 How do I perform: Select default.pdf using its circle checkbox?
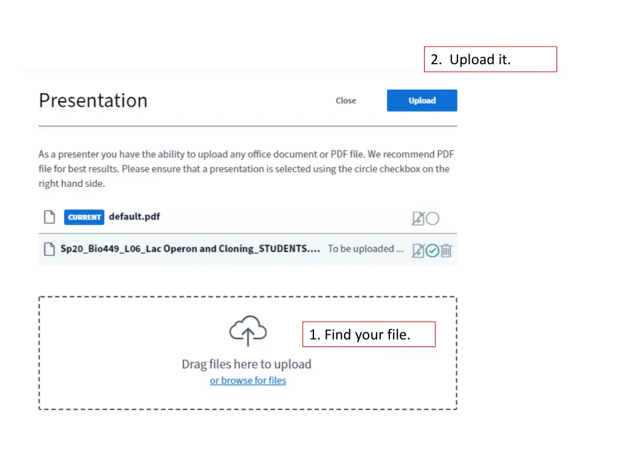click(x=432, y=218)
